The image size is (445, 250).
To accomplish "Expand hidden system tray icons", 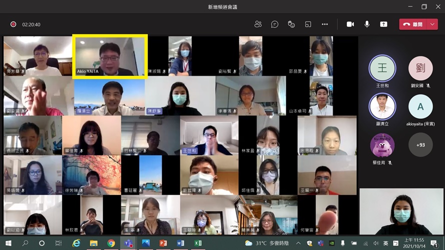I will point(298,243).
